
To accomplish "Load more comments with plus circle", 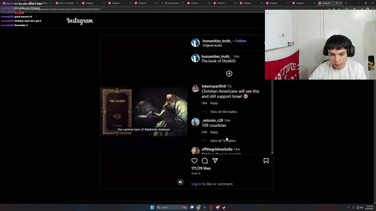I will 229,74.
